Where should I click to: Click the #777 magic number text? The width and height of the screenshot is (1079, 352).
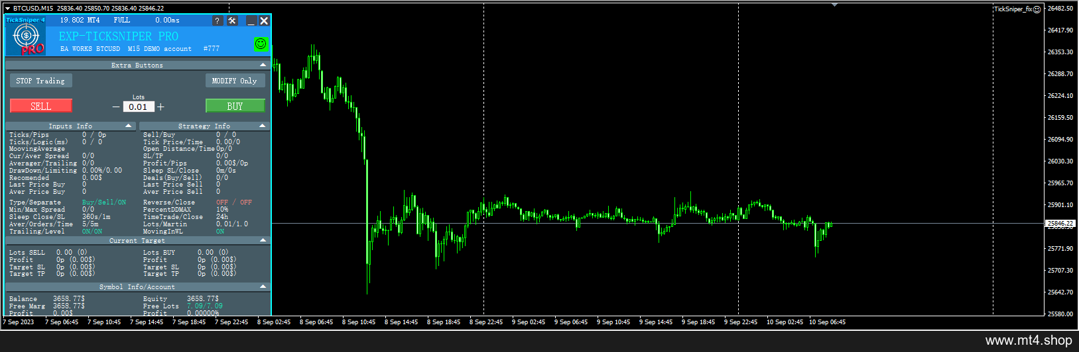click(x=212, y=49)
